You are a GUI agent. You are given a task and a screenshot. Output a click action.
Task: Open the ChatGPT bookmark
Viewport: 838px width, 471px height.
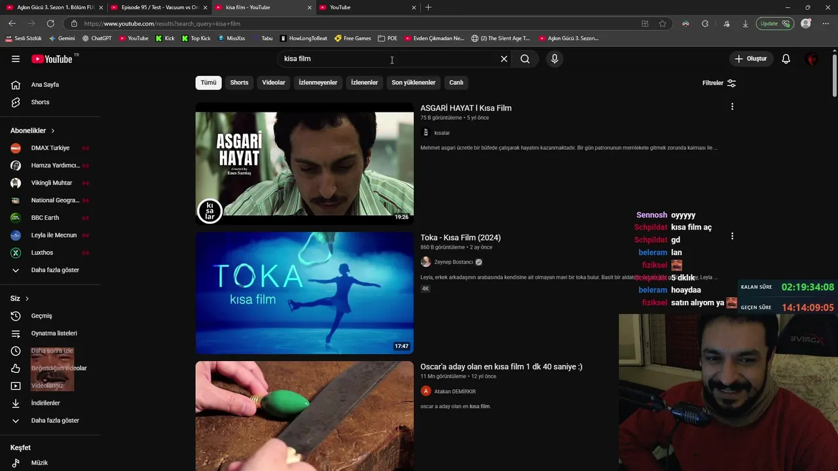[x=97, y=38]
